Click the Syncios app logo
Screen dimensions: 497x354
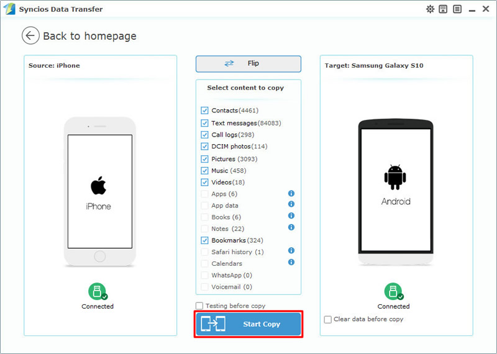pyautogui.click(x=9, y=9)
